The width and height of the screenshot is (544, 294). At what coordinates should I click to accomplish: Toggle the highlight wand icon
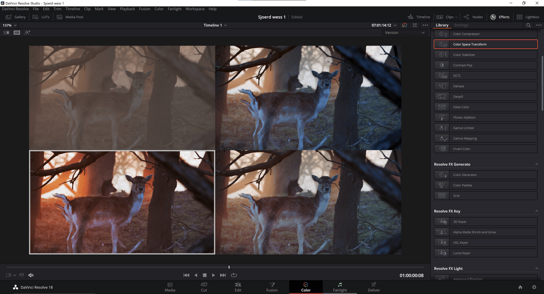(x=27, y=33)
